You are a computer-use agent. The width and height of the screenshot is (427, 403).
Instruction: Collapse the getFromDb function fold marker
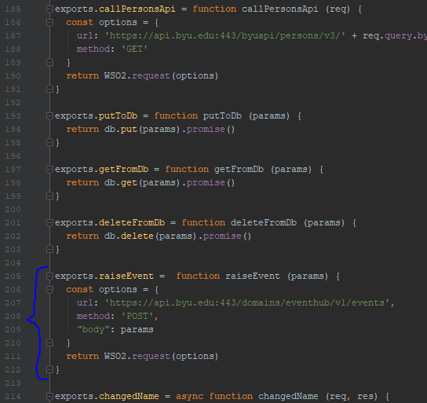tap(49, 170)
